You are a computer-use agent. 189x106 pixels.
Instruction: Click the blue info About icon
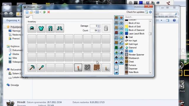pos(150,12)
